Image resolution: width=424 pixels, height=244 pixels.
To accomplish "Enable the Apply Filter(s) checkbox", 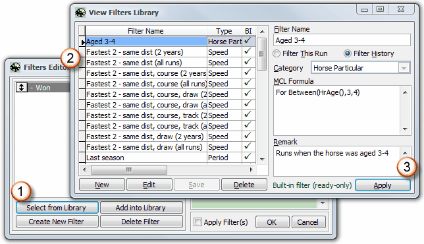I will 198,222.
